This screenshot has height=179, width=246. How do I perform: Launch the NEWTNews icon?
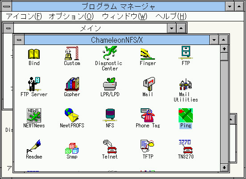[34, 115]
